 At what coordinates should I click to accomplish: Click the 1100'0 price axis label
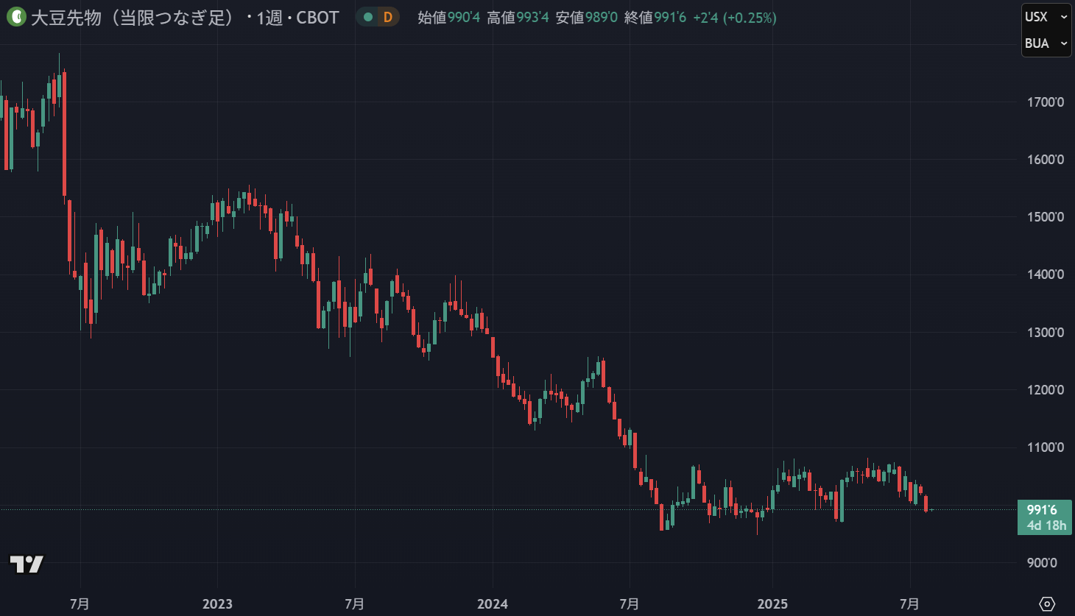tap(1046, 447)
